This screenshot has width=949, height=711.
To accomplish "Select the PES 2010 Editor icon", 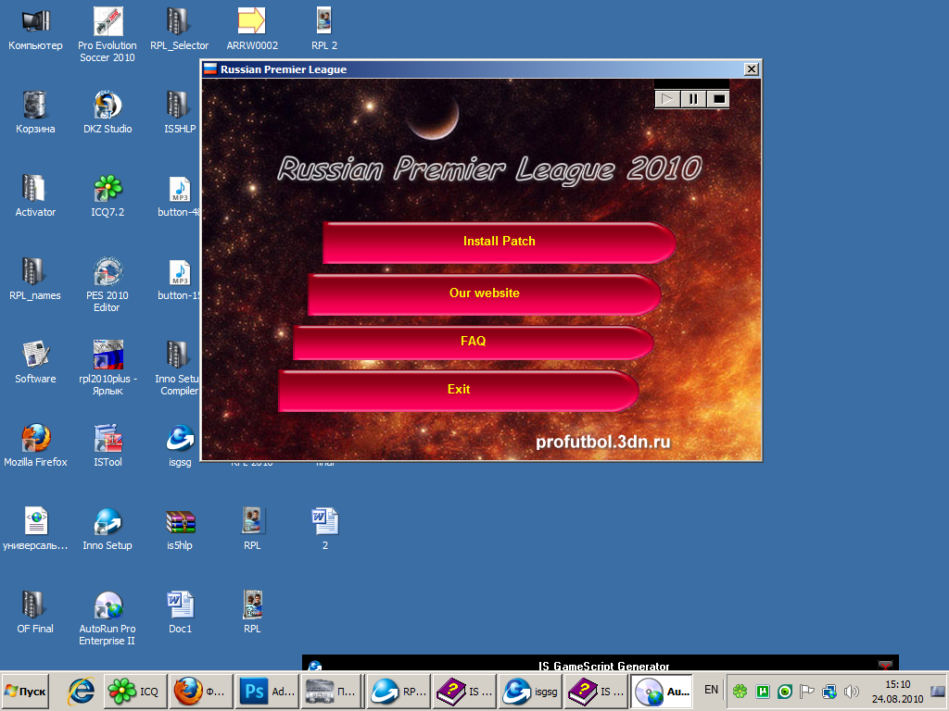I will point(108,285).
